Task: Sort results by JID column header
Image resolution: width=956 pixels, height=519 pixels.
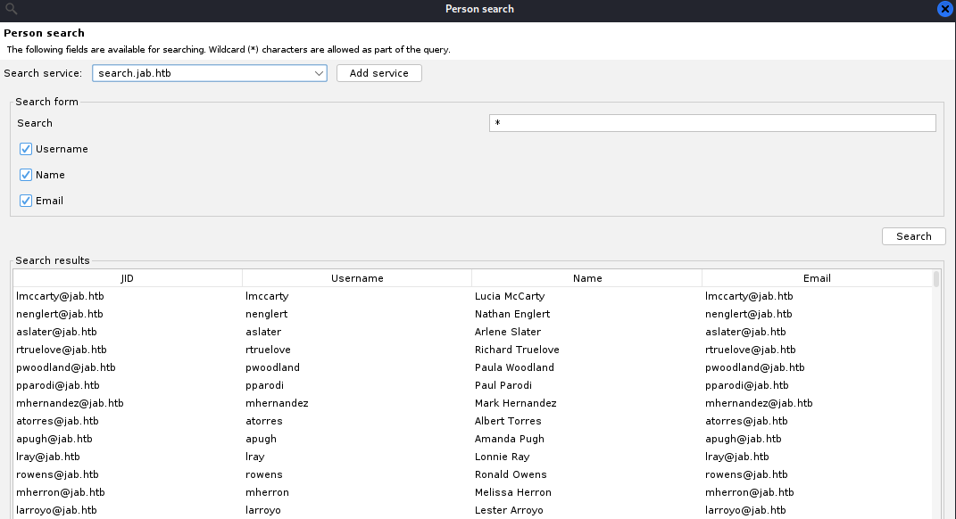Action: click(x=128, y=278)
